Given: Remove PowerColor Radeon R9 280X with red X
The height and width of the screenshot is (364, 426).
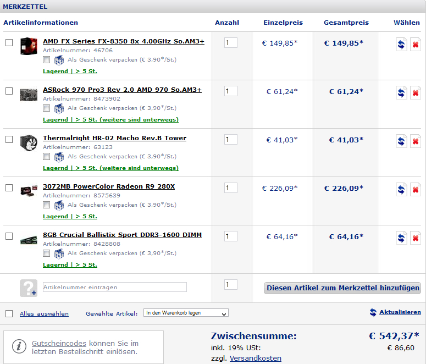Looking at the screenshot, I should 416,189.
